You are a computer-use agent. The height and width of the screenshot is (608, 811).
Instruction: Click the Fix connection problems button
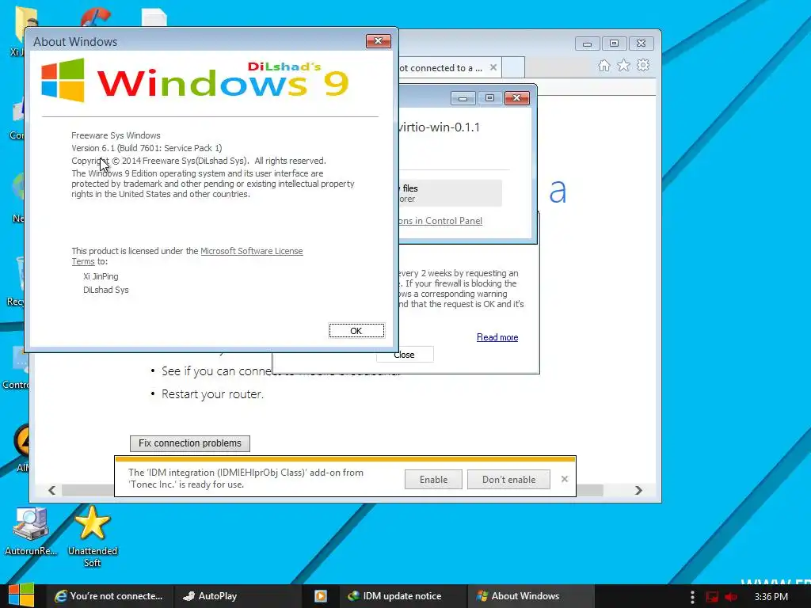pyautogui.click(x=190, y=443)
